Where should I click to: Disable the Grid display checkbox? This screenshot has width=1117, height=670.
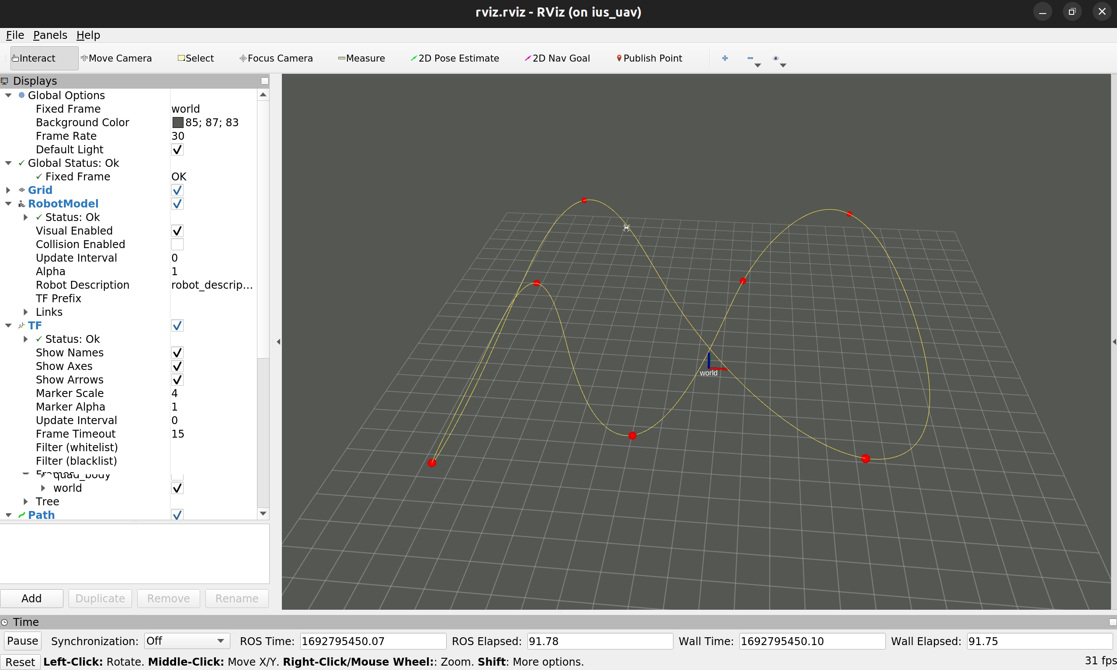tap(177, 190)
